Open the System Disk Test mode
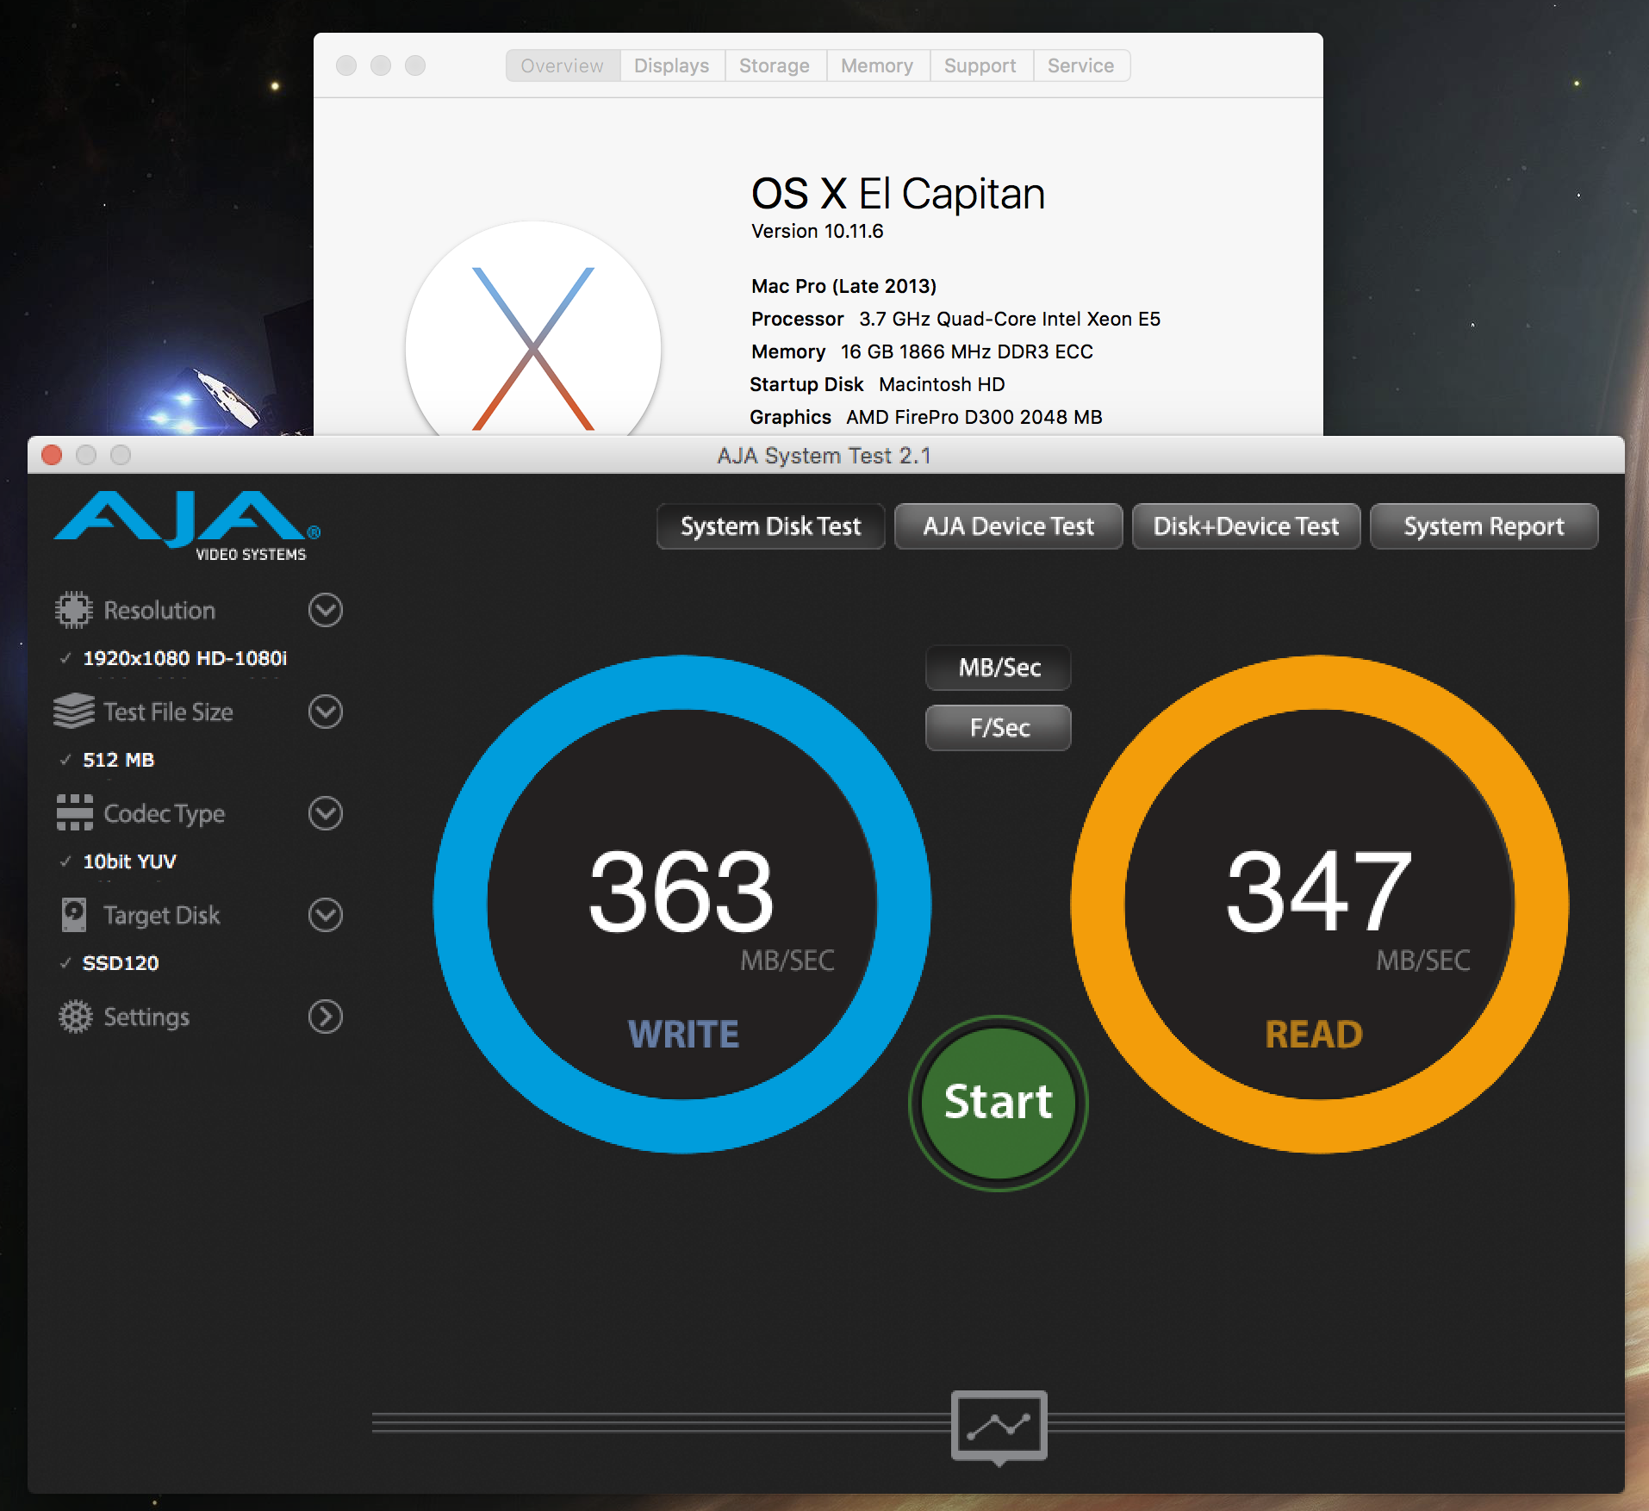1649x1511 pixels. pos(770,526)
